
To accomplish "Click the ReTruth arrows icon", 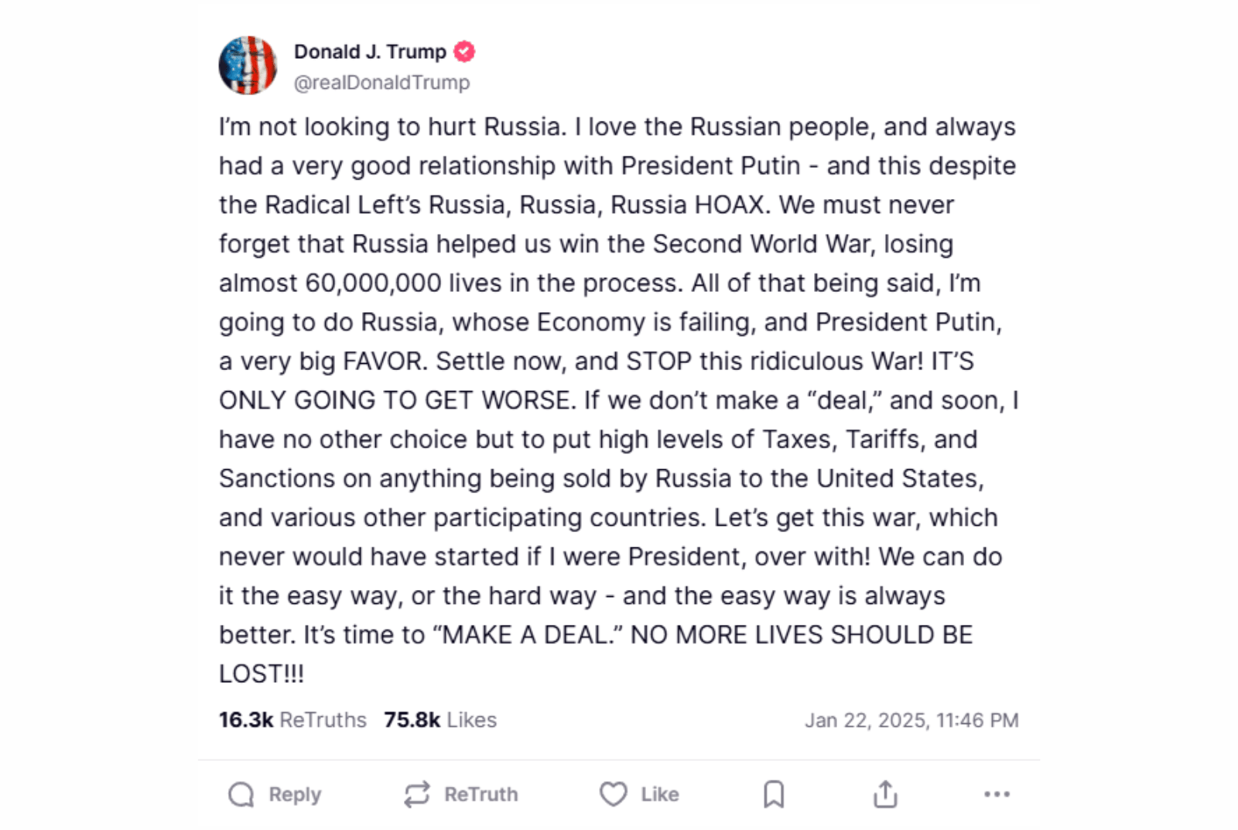I will pos(417,794).
